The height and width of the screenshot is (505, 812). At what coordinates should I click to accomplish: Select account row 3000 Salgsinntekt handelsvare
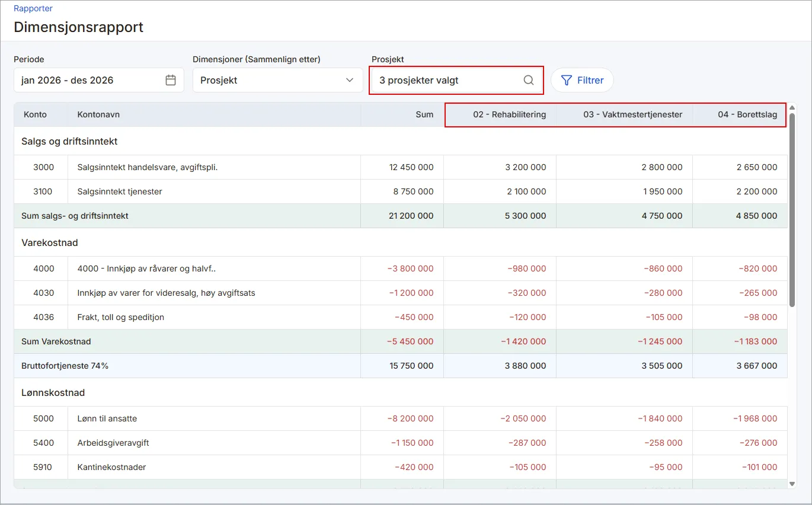click(x=401, y=167)
